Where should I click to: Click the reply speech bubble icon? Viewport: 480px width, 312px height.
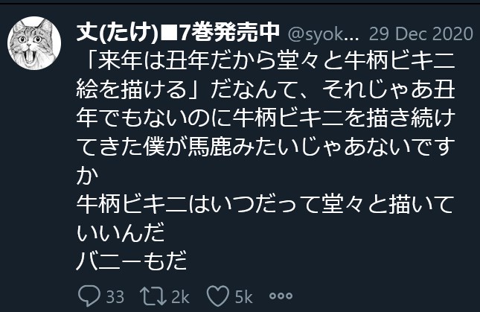point(88,296)
